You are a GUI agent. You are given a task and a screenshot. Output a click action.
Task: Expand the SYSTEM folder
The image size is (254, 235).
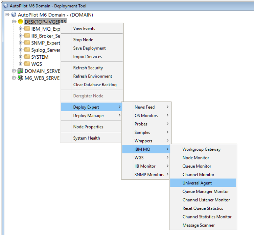tap(20, 57)
